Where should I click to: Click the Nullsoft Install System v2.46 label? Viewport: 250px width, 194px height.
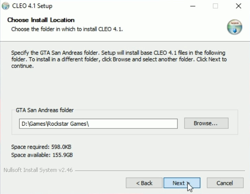tap(38, 170)
